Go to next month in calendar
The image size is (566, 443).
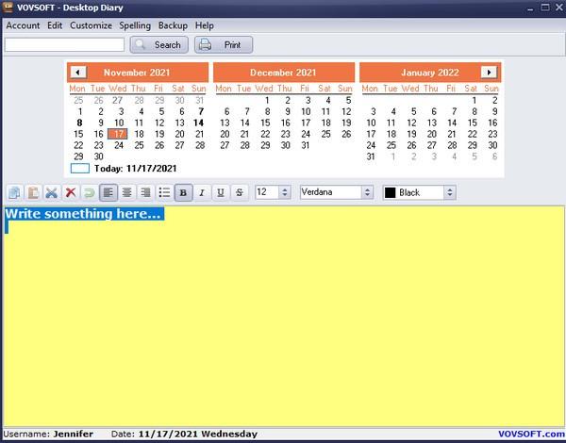(x=489, y=73)
